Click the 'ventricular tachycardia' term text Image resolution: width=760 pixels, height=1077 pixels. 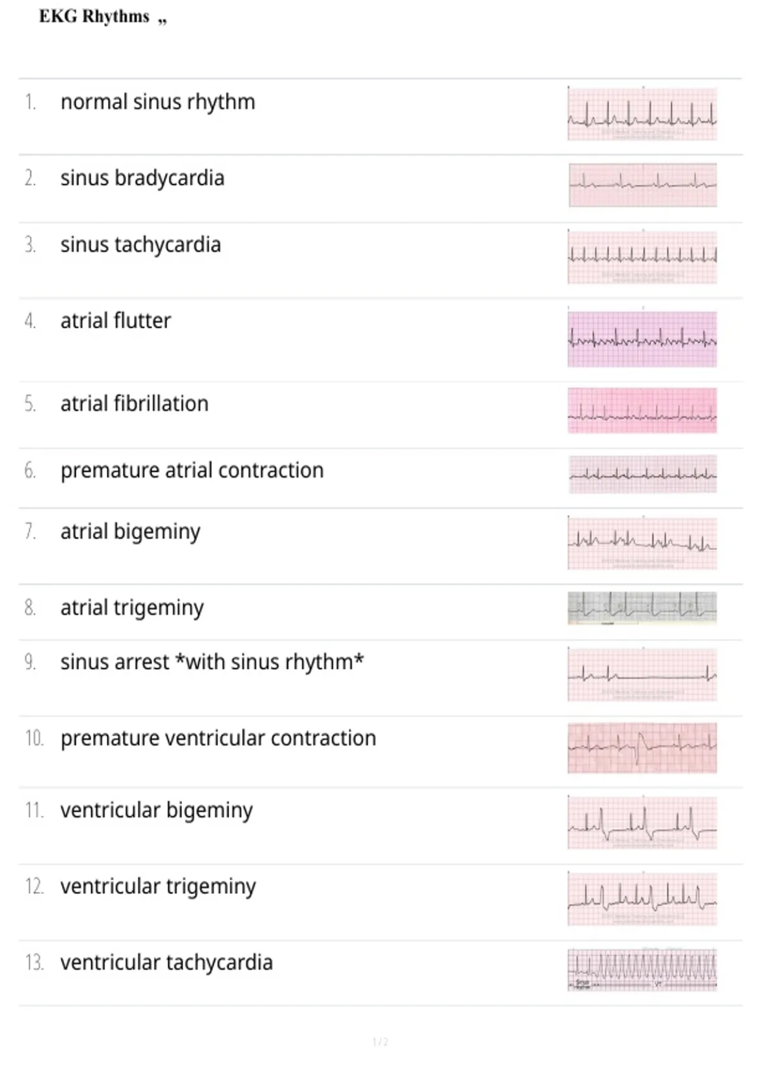(x=167, y=963)
